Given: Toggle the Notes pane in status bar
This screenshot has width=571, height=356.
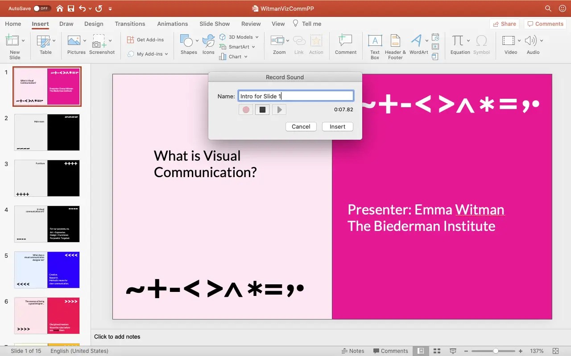Looking at the screenshot, I should coord(352,351).
